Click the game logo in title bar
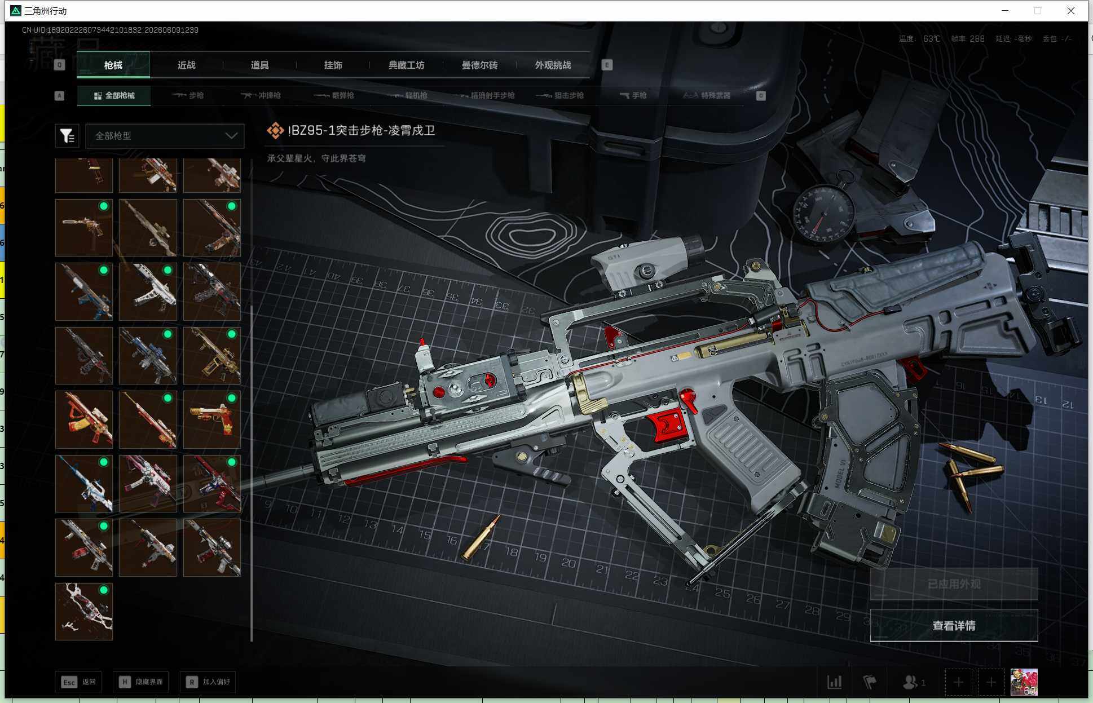 [16, 11]
